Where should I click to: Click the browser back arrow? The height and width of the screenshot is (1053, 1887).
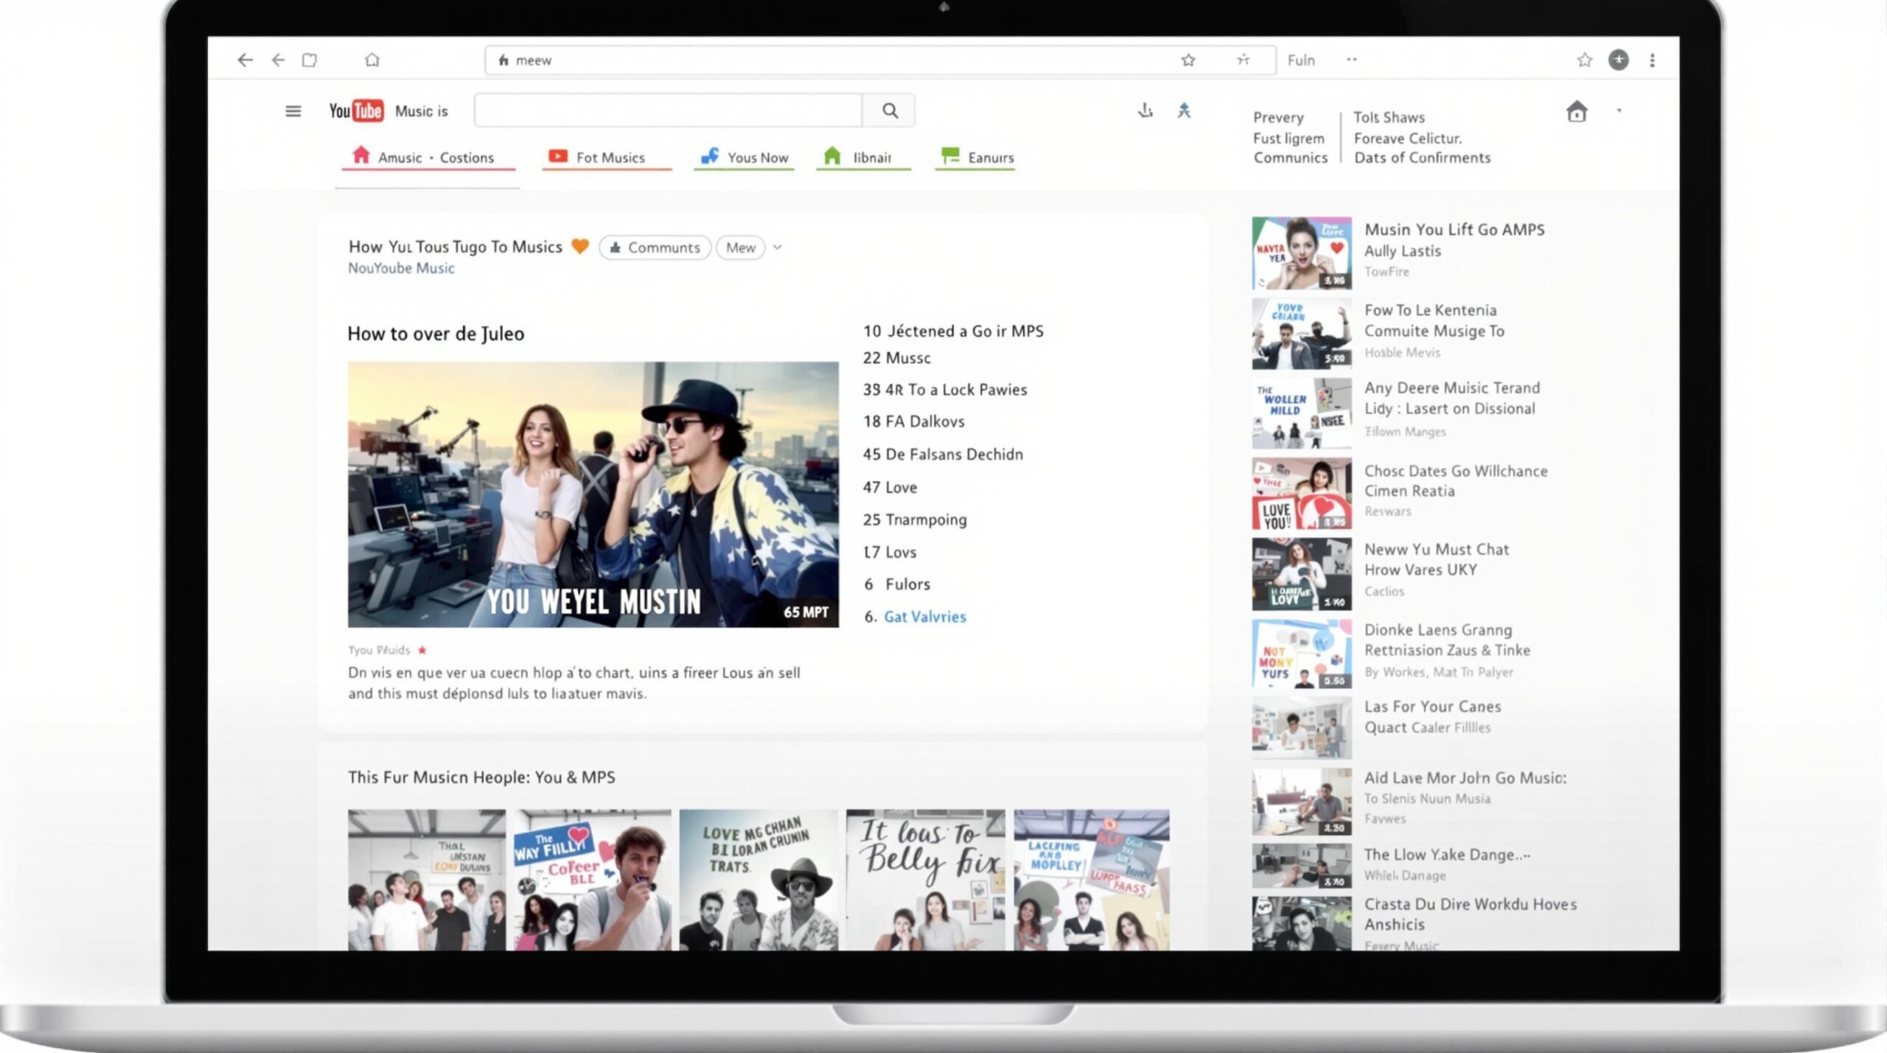tap(245, 60)
